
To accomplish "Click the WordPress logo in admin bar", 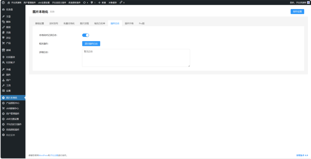I will point(3,2).
